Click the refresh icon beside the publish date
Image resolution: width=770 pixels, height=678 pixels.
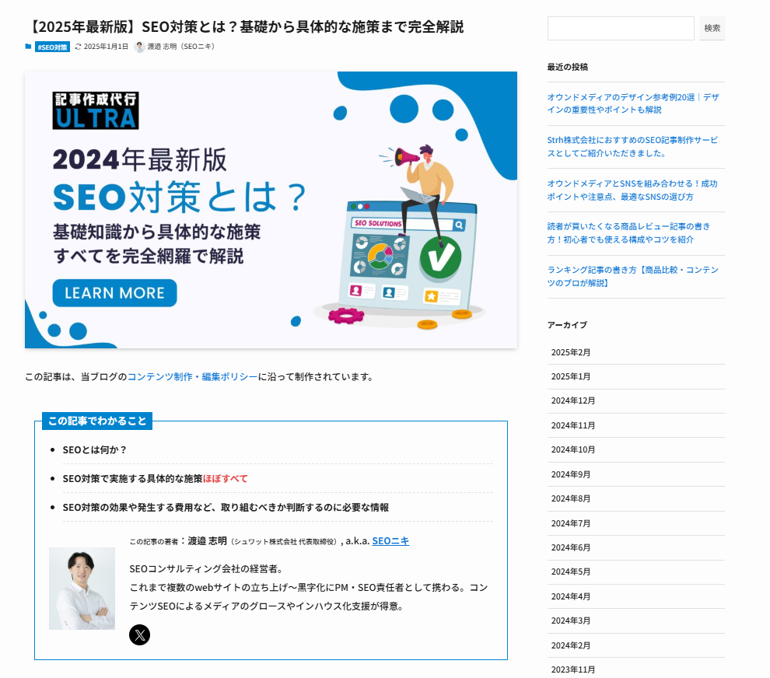tap(77, 47)
